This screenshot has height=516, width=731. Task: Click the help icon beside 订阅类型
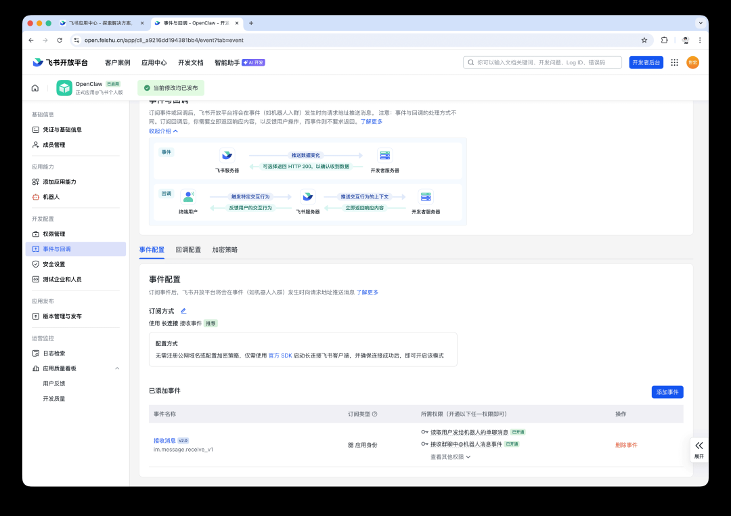(375, 414)
